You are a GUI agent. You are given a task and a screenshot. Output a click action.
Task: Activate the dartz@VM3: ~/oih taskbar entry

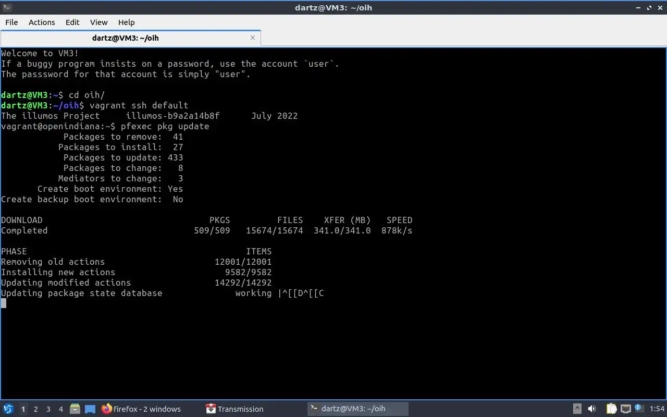(357, 409)
